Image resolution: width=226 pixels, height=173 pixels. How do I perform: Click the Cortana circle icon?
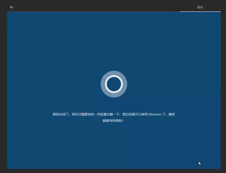[114, 84]
